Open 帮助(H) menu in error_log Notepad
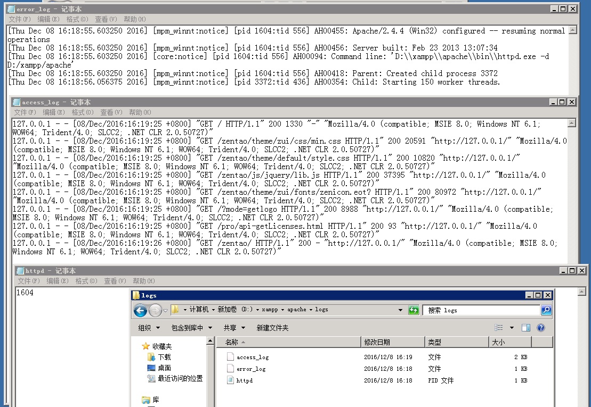The image size is (591, 407). click(x=134, y=19)
